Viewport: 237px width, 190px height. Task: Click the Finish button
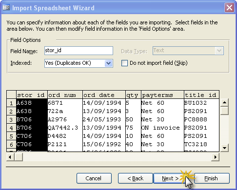point(212,178)
